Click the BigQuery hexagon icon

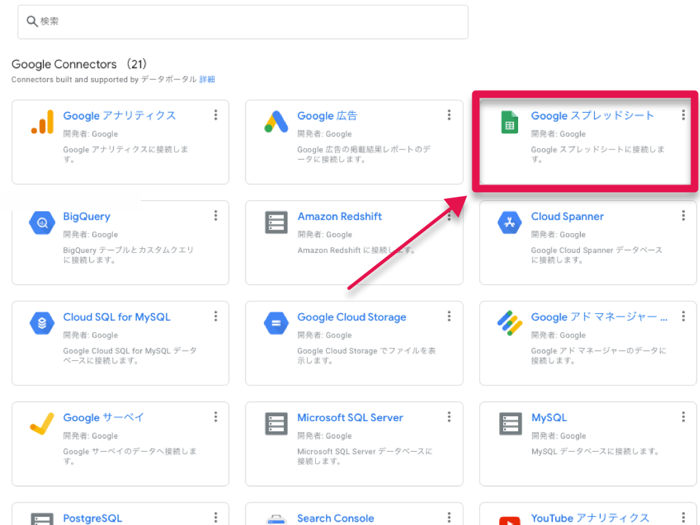(x=42, y=222)
